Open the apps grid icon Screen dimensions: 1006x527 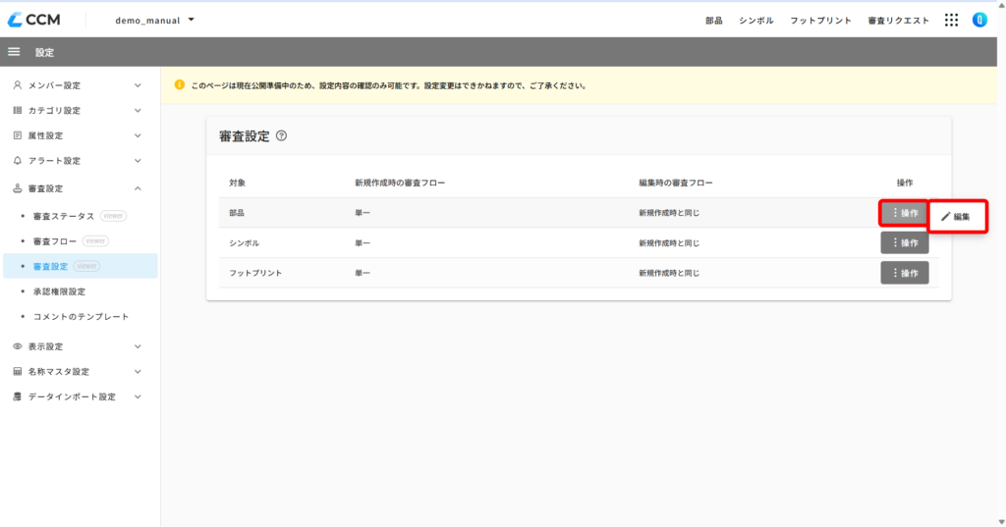[x=951, y=20]
